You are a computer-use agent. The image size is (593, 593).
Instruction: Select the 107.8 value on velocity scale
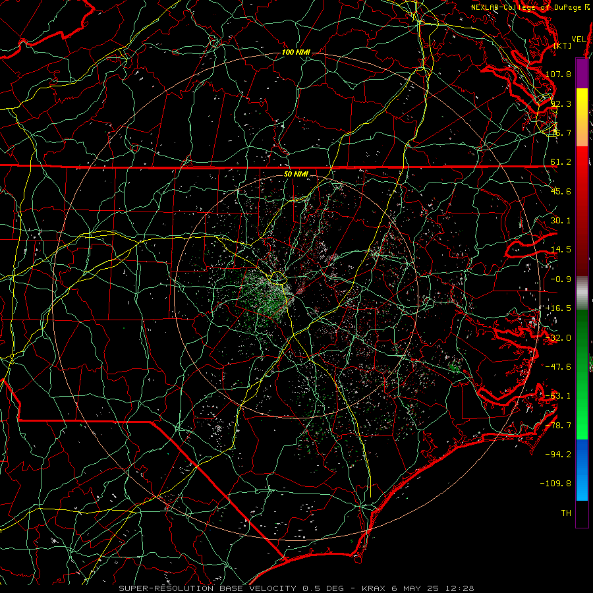pos(558,74)
